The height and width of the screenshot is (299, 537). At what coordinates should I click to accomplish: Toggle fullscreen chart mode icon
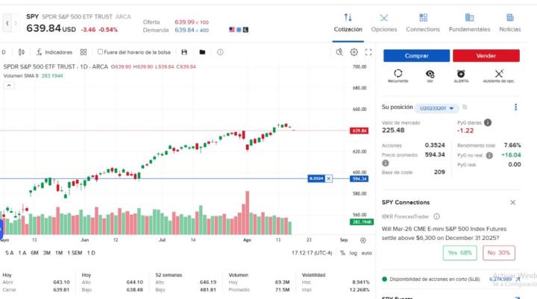coord(369,52)
